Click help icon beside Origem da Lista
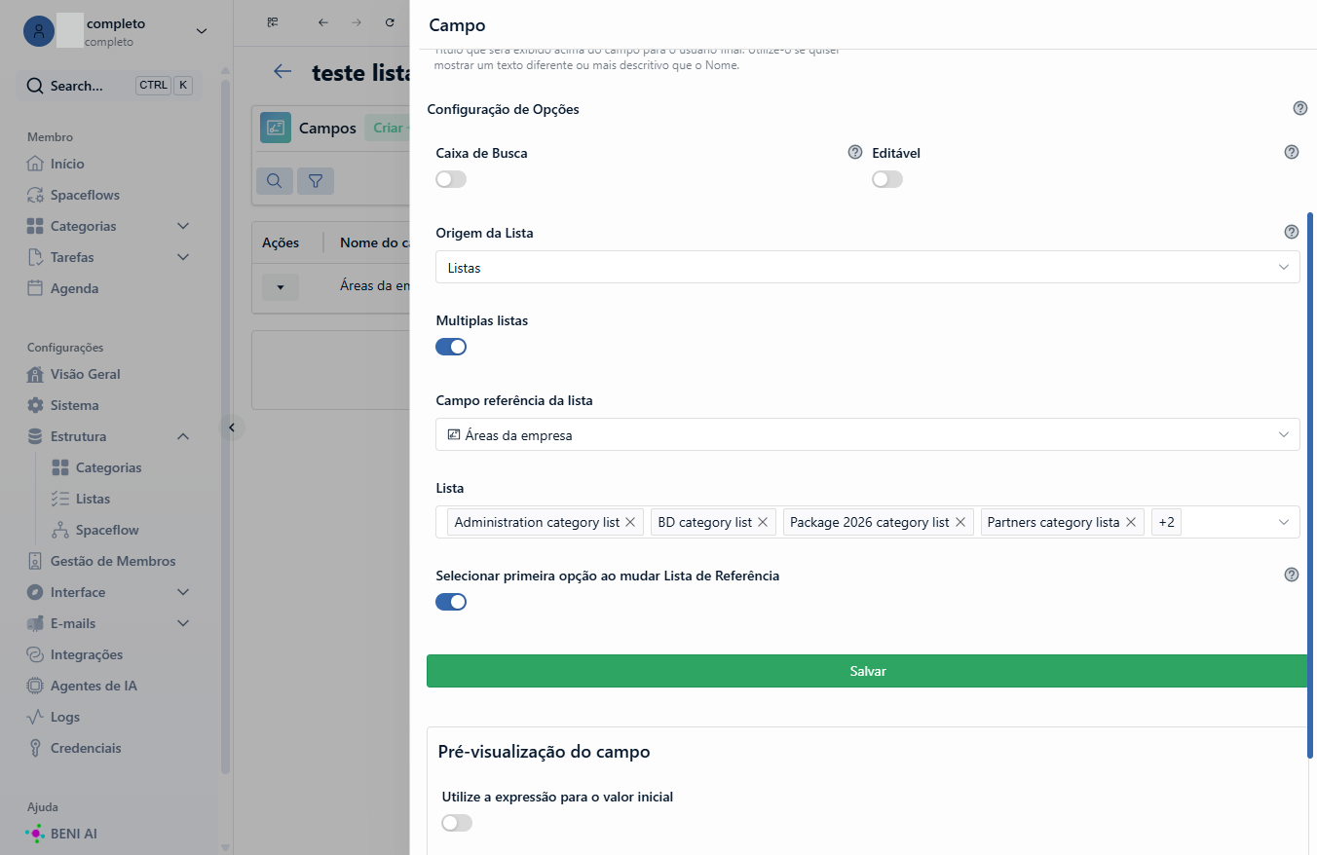Viewport: 1317px width, 855px height. pyautogui.click(x=1292, y=232)
